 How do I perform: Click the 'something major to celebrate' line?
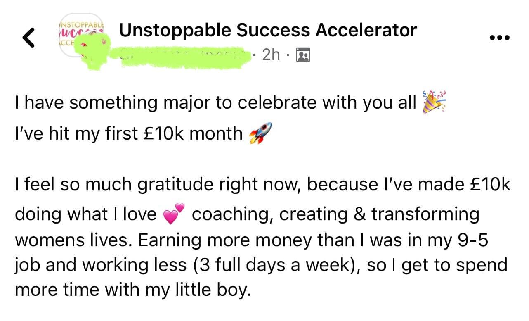(215, 102)
